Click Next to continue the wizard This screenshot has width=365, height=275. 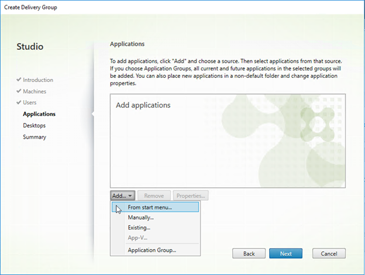(x=285, y=253)
